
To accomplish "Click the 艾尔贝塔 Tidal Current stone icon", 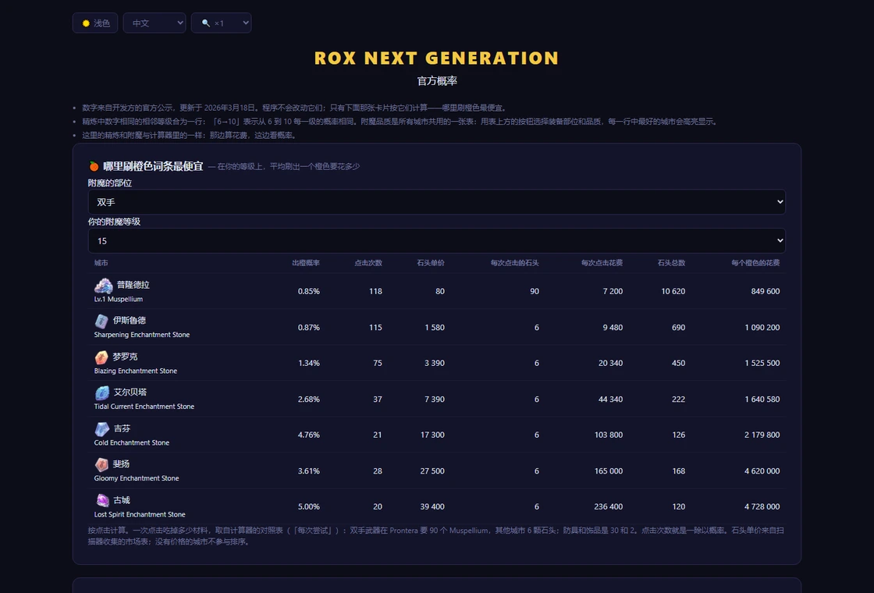I will pos(102,393).
